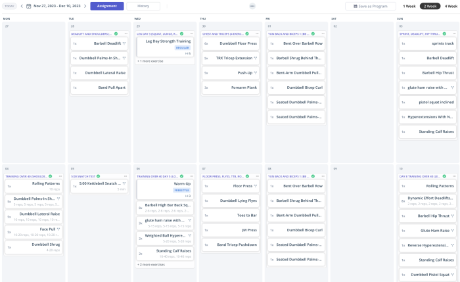Select the 1 Week view
Viewport: 460px width, 282px height.
click(x=409, y=6)
